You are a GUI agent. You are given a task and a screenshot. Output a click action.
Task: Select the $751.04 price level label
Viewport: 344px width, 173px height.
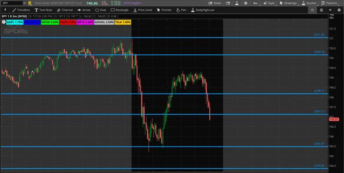point(319,35)
